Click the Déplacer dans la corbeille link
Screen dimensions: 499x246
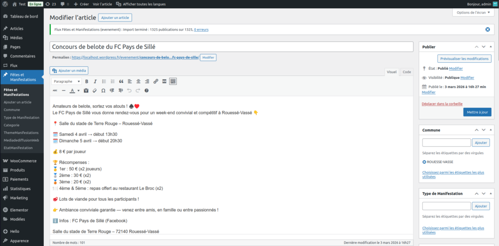pos(442,104)
